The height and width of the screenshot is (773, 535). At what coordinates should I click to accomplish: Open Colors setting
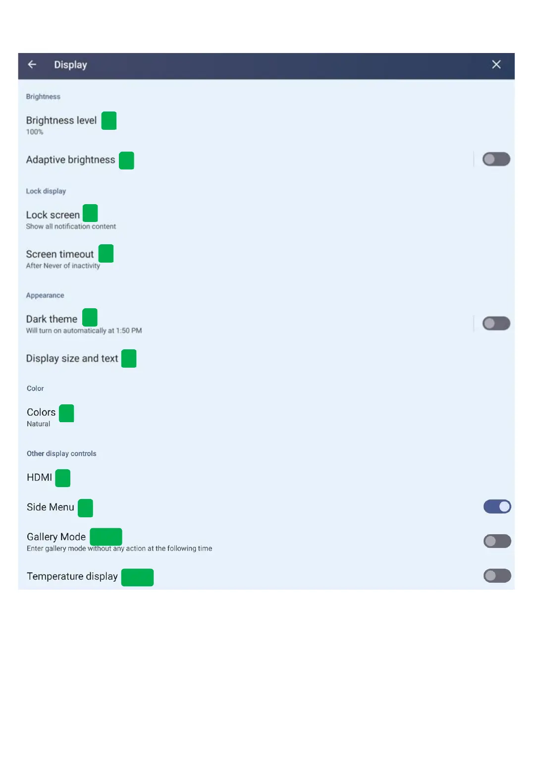[x=41, y=413]
